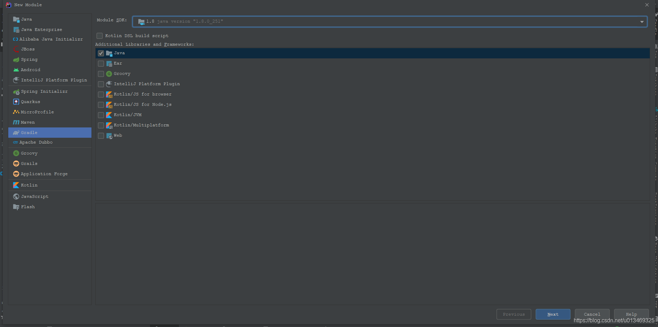The width and height of the screenshot is (658, 327).
Task: Click the Maven 'm' icon
Action: (x=16, y=123)
